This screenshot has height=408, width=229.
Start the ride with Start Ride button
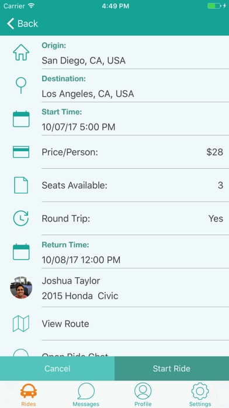172,369
